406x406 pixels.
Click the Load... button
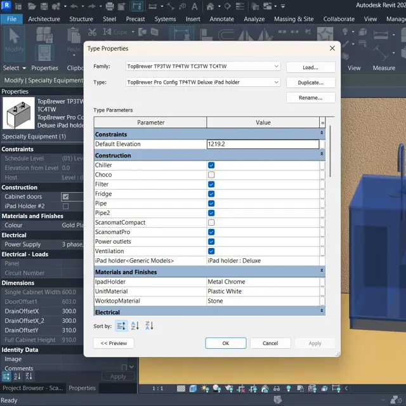pos(311,67)
